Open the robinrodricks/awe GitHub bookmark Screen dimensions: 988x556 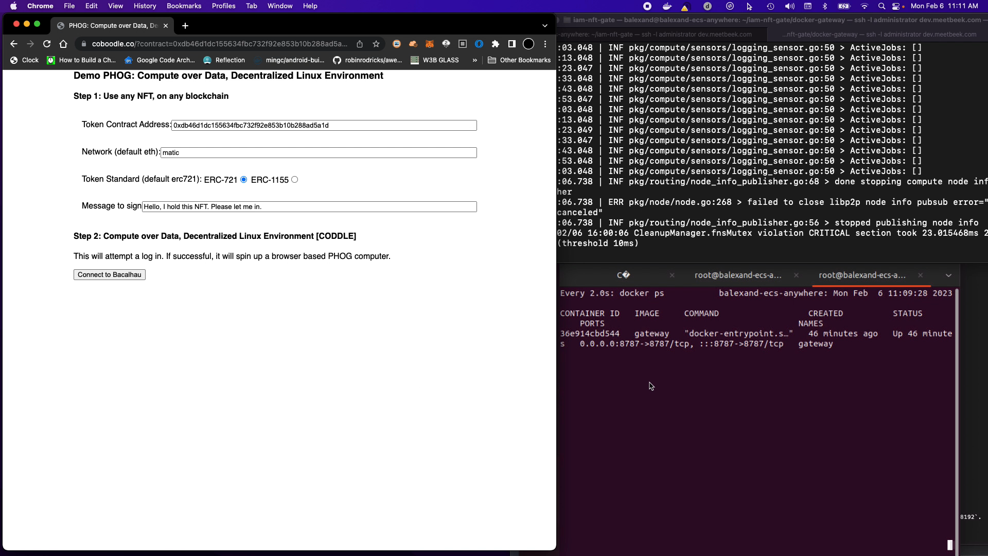point(367,60)
